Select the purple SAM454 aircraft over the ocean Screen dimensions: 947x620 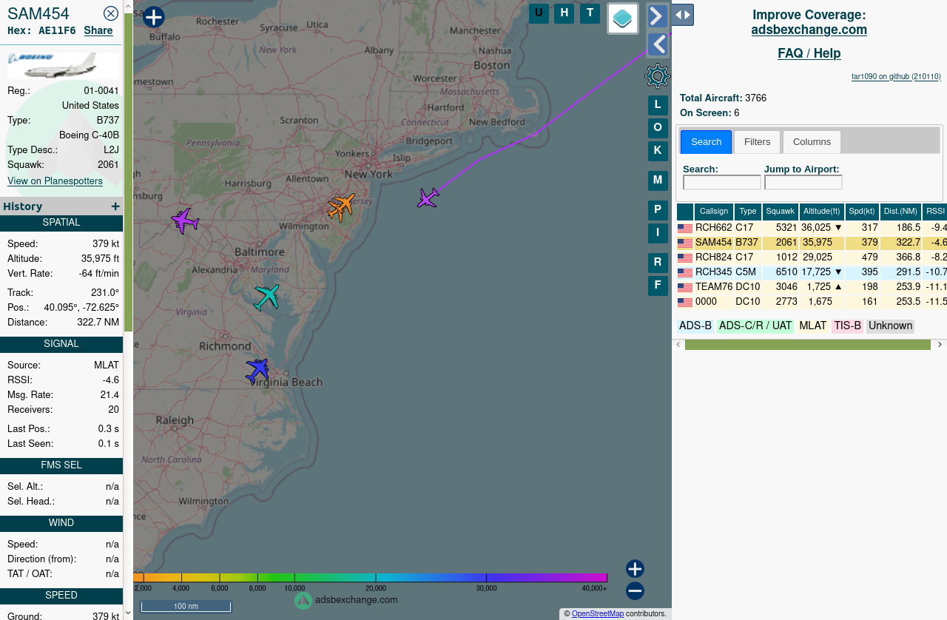tap(428, 198)
